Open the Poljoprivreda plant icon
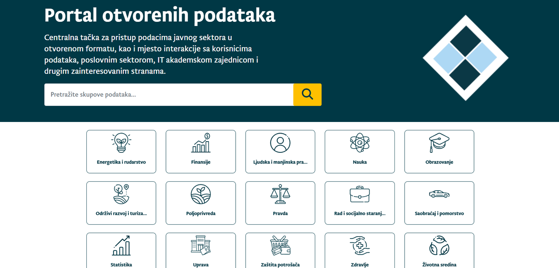Image resolution: width=559 pixels, height=268 pixels. (200, 194)
